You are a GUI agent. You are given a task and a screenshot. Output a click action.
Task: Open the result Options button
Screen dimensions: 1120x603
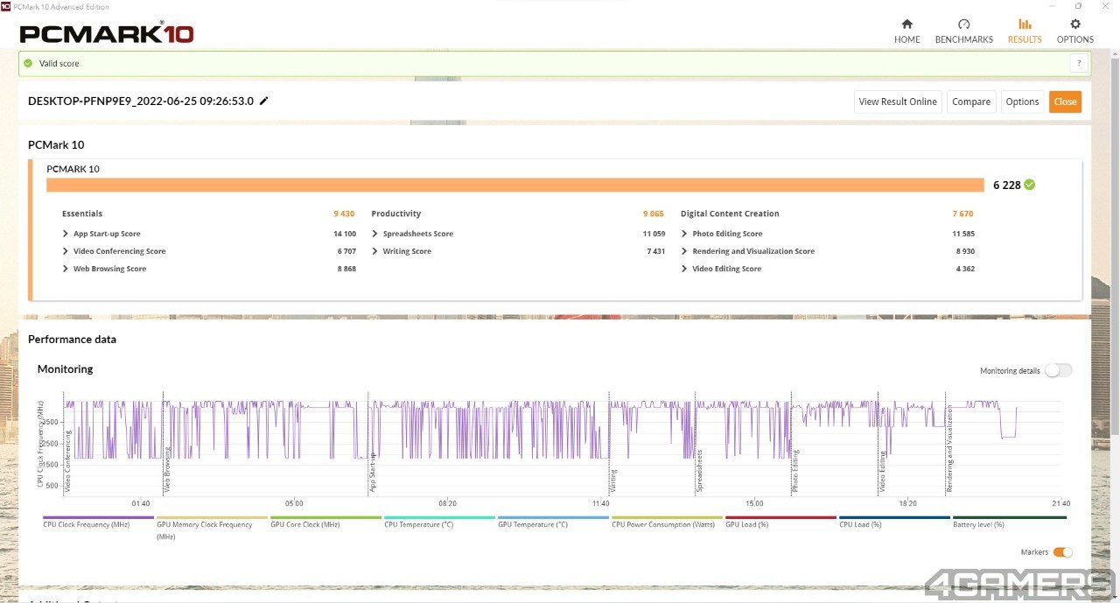(1022, 102)
